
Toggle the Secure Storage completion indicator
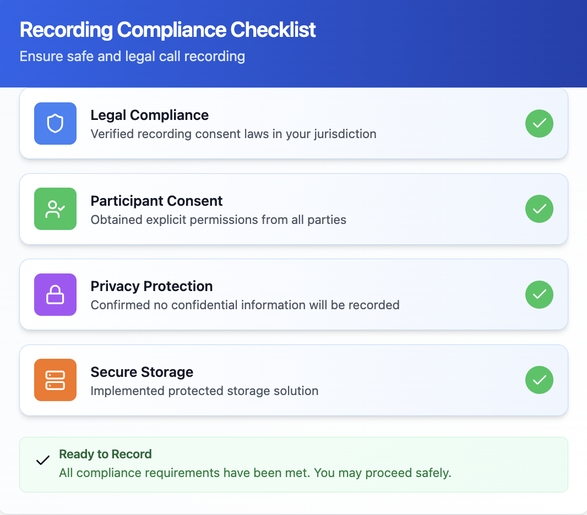[539, 380]
